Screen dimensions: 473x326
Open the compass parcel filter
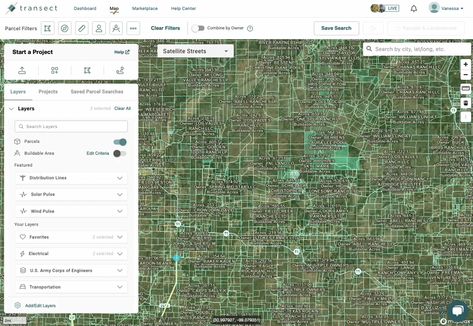64,28
